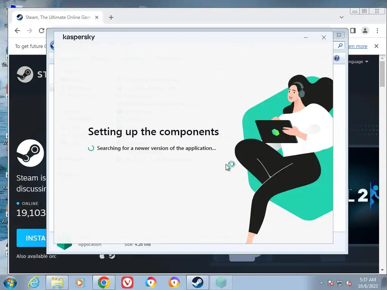This screenshot has width=387, height=290.
Task: Maximize the Chrome window
Action: point(364,11)
